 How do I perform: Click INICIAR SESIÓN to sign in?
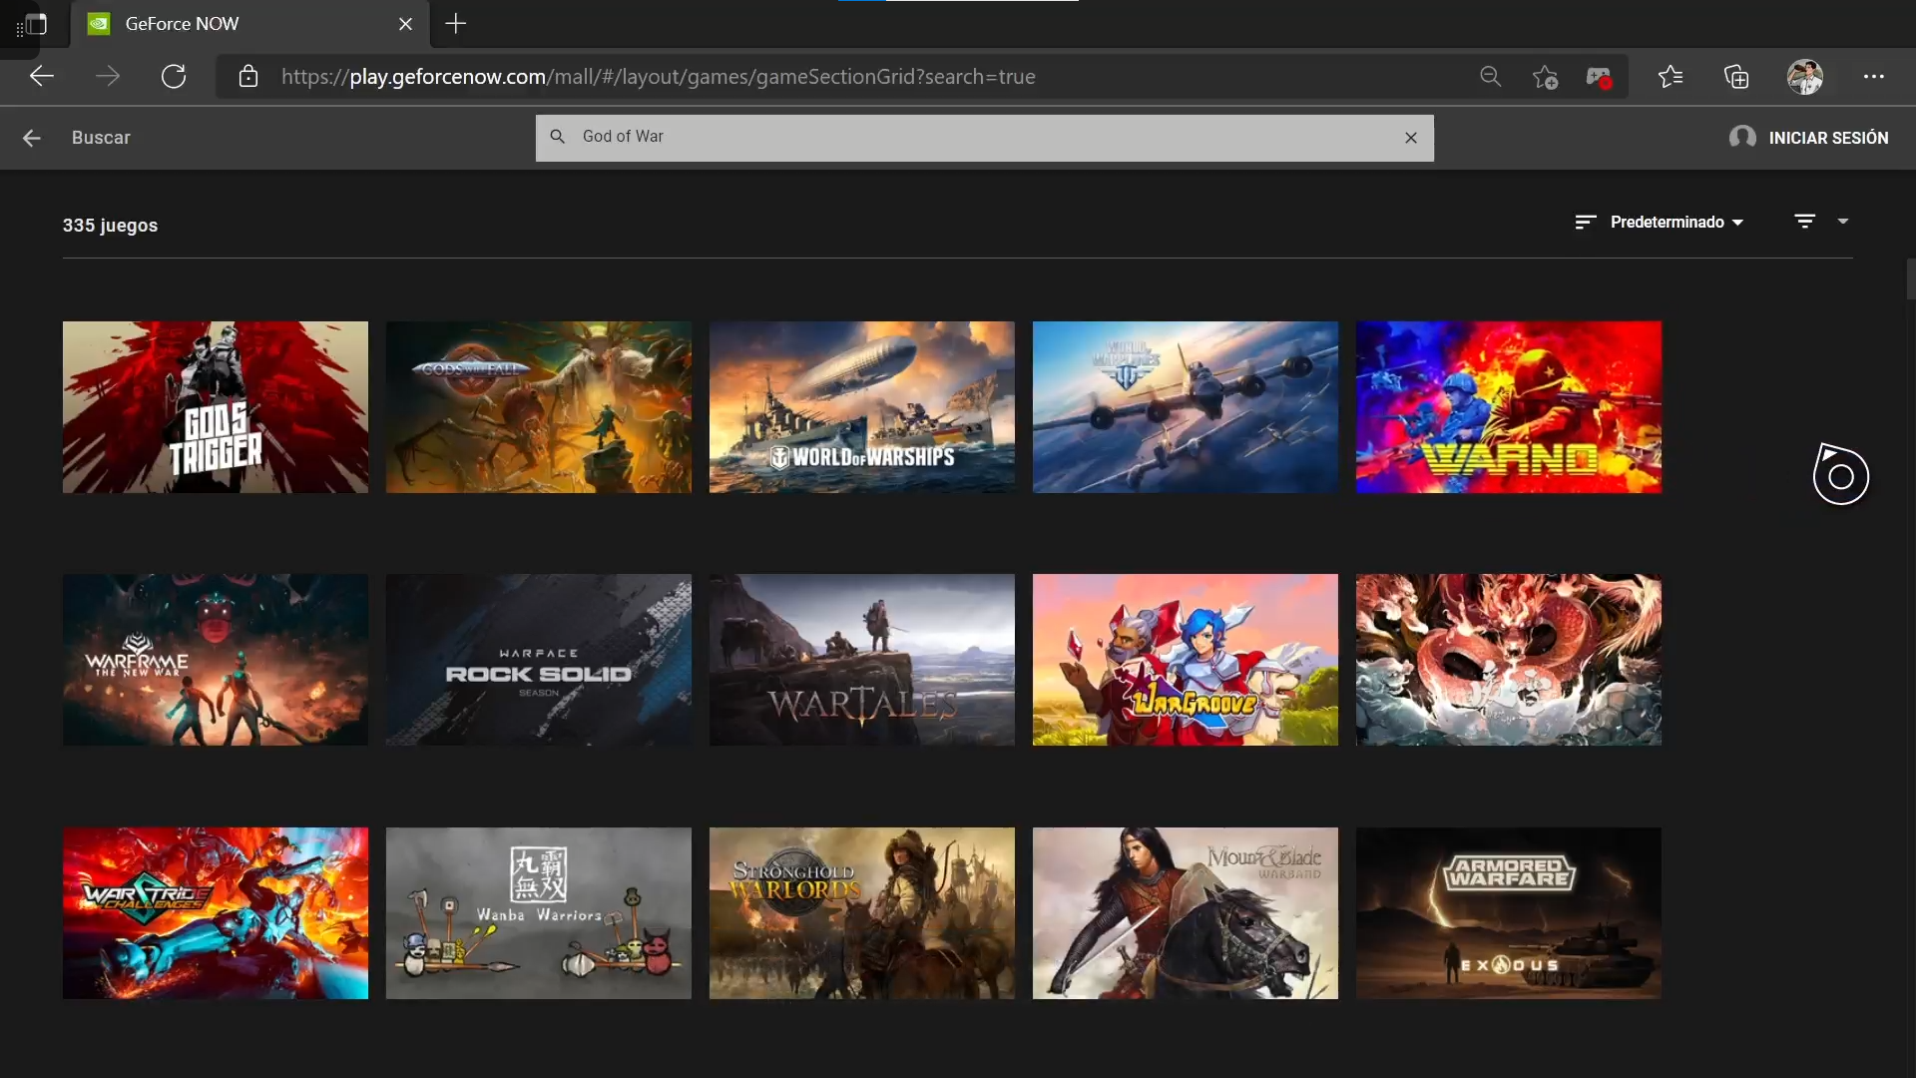pyautogui.click(x=1828, y=138)
